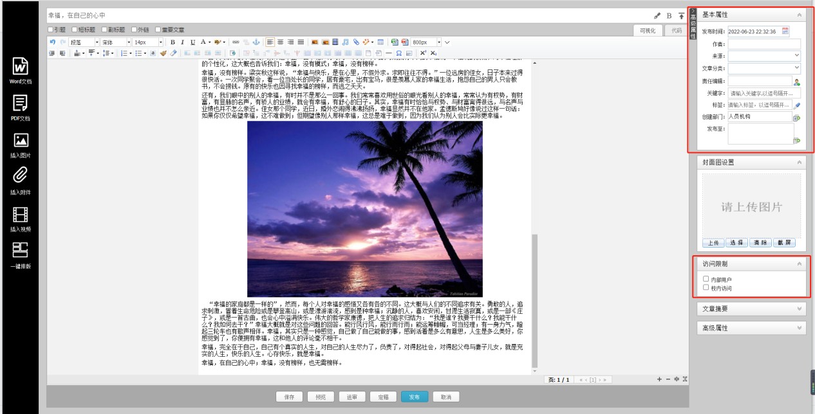Apply subscript formatting

click(x=433, y=53)
